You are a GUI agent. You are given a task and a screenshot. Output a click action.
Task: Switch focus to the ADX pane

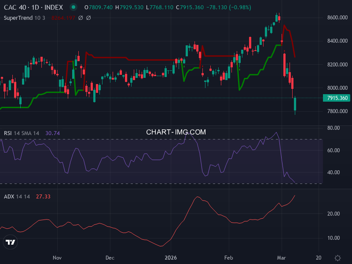(176, 220)
